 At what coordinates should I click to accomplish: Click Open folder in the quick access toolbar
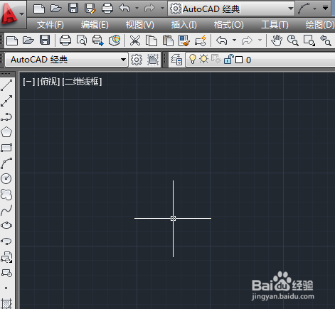[x=56, y=9]
